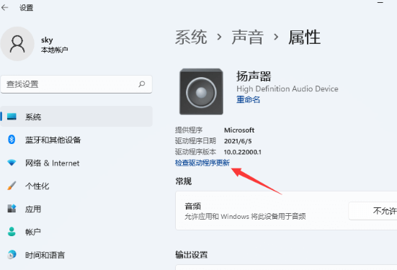The width and height of the screenshot is (397, 270).
Task: Click the 帐户 person icon
Action: (12, 232)
